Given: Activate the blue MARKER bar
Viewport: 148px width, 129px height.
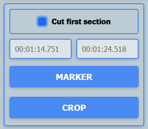Looking at the screenshot, I should pyautogui.click(x=74, y=77).
